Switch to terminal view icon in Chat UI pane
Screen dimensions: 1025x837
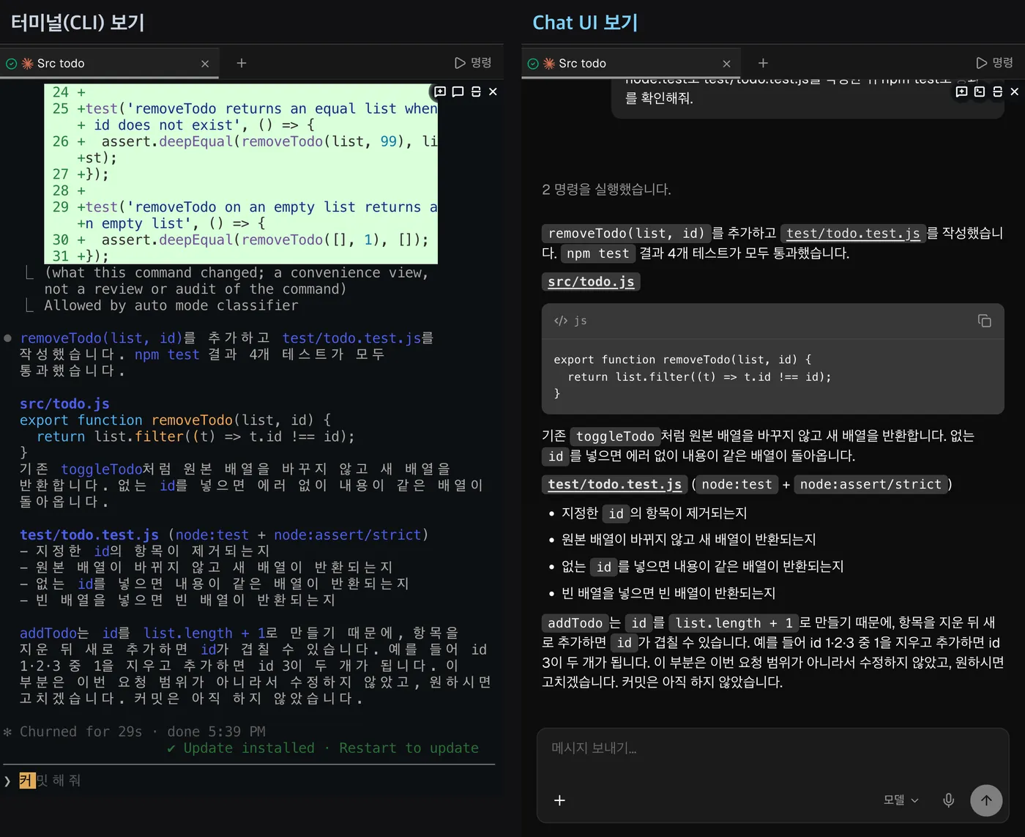point(979,92)
